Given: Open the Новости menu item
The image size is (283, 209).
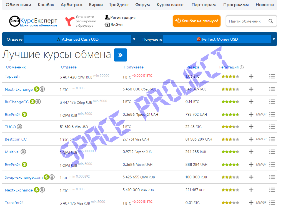Looking at the screenshot, I should 265,5.
